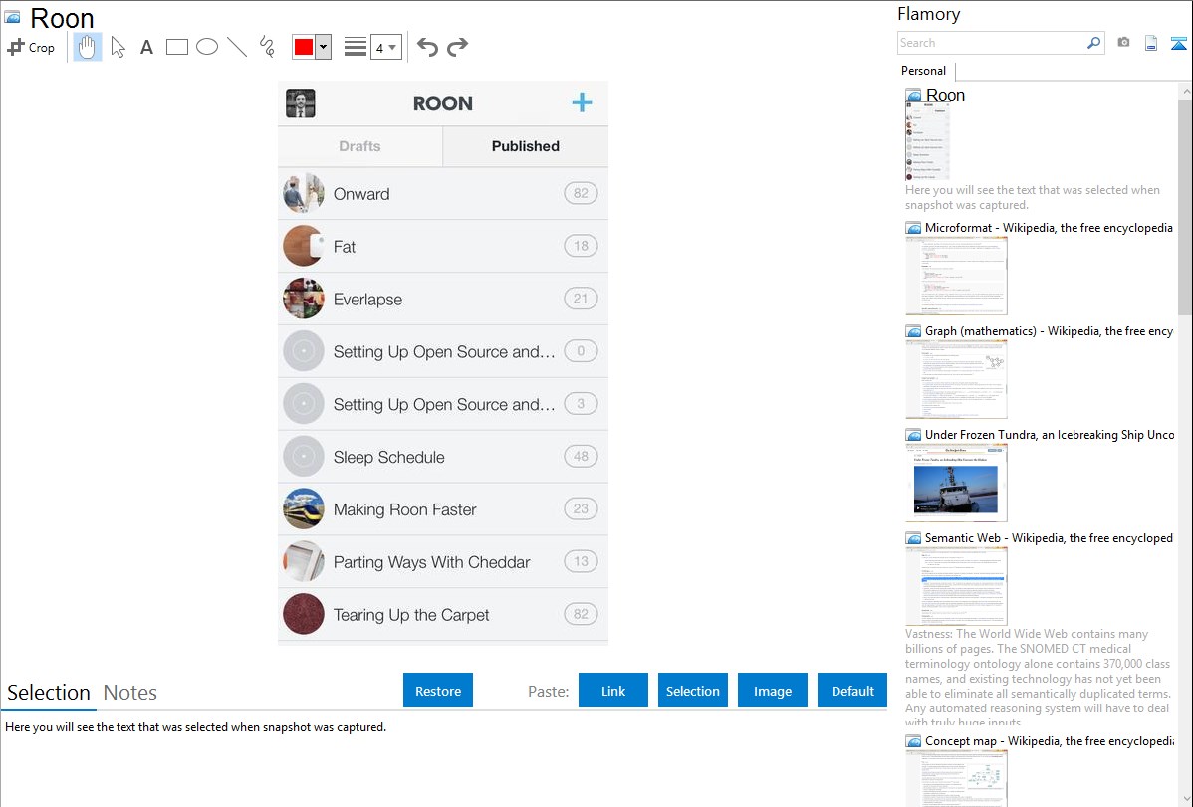This screenshot has width=1193, height=807.
Task: Switch to the Selection tab
Action: pos(49,693)
